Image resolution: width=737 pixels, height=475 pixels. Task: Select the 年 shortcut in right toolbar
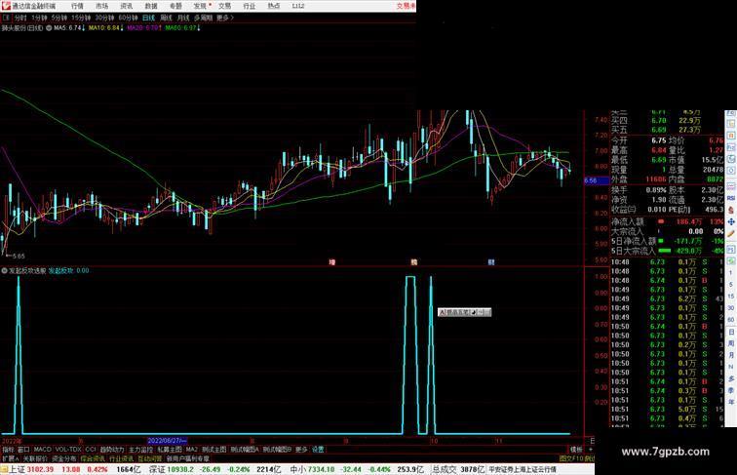click(731, 402)
